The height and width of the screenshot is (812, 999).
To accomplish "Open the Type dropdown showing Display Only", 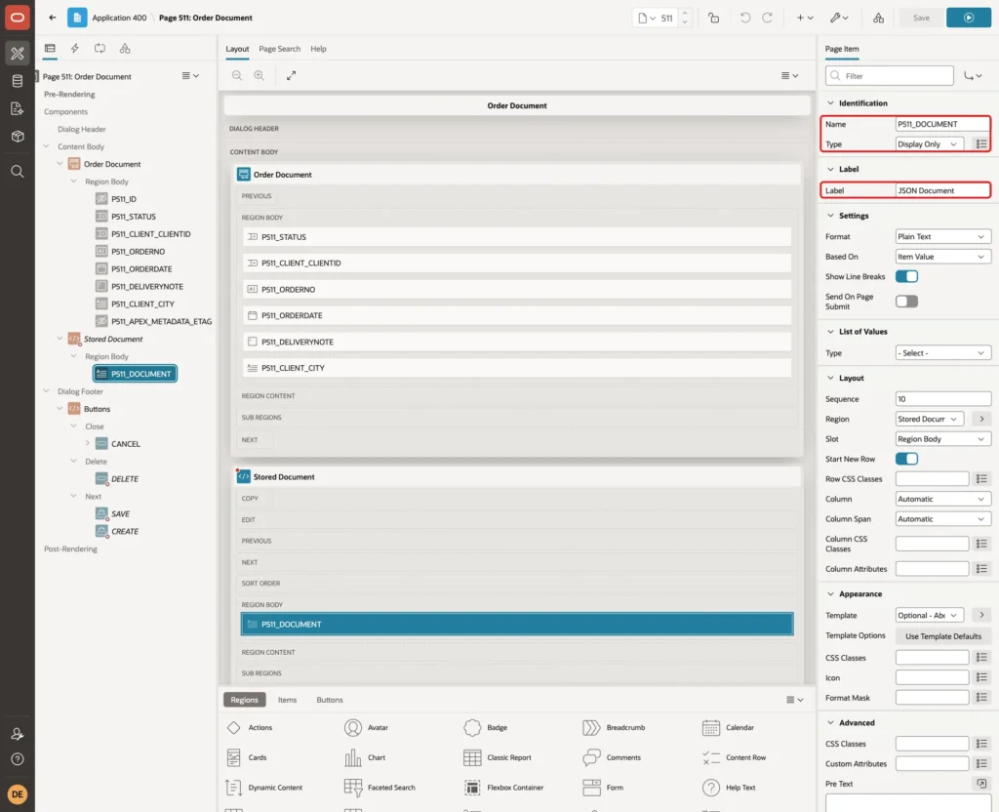I will (929, 144).
